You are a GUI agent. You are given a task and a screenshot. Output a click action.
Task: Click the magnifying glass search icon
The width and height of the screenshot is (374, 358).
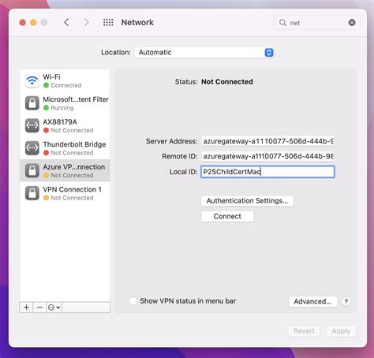pyautogui.click(x=282, y=23)
